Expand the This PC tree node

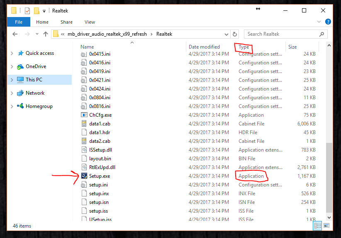12,80
